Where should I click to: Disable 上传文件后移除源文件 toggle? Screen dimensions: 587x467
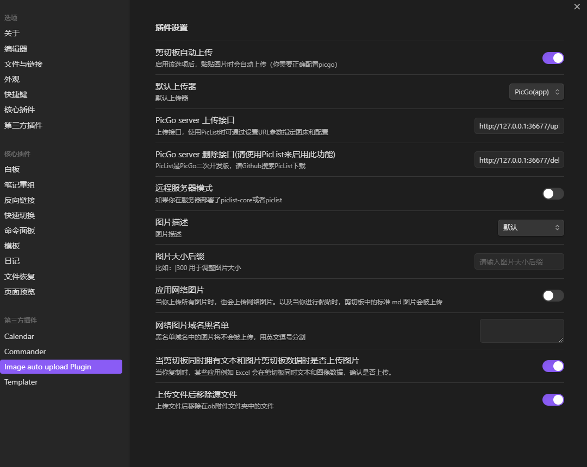(x=553, y=400)
